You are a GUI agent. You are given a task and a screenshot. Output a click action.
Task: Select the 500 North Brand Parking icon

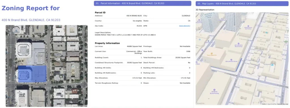click(248, 26)
